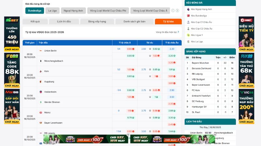Click the trophy icon beside Kèo Cup C1 Châu Âu
The width and height of the screenshot is (261, 146).
tap(188, 22)
